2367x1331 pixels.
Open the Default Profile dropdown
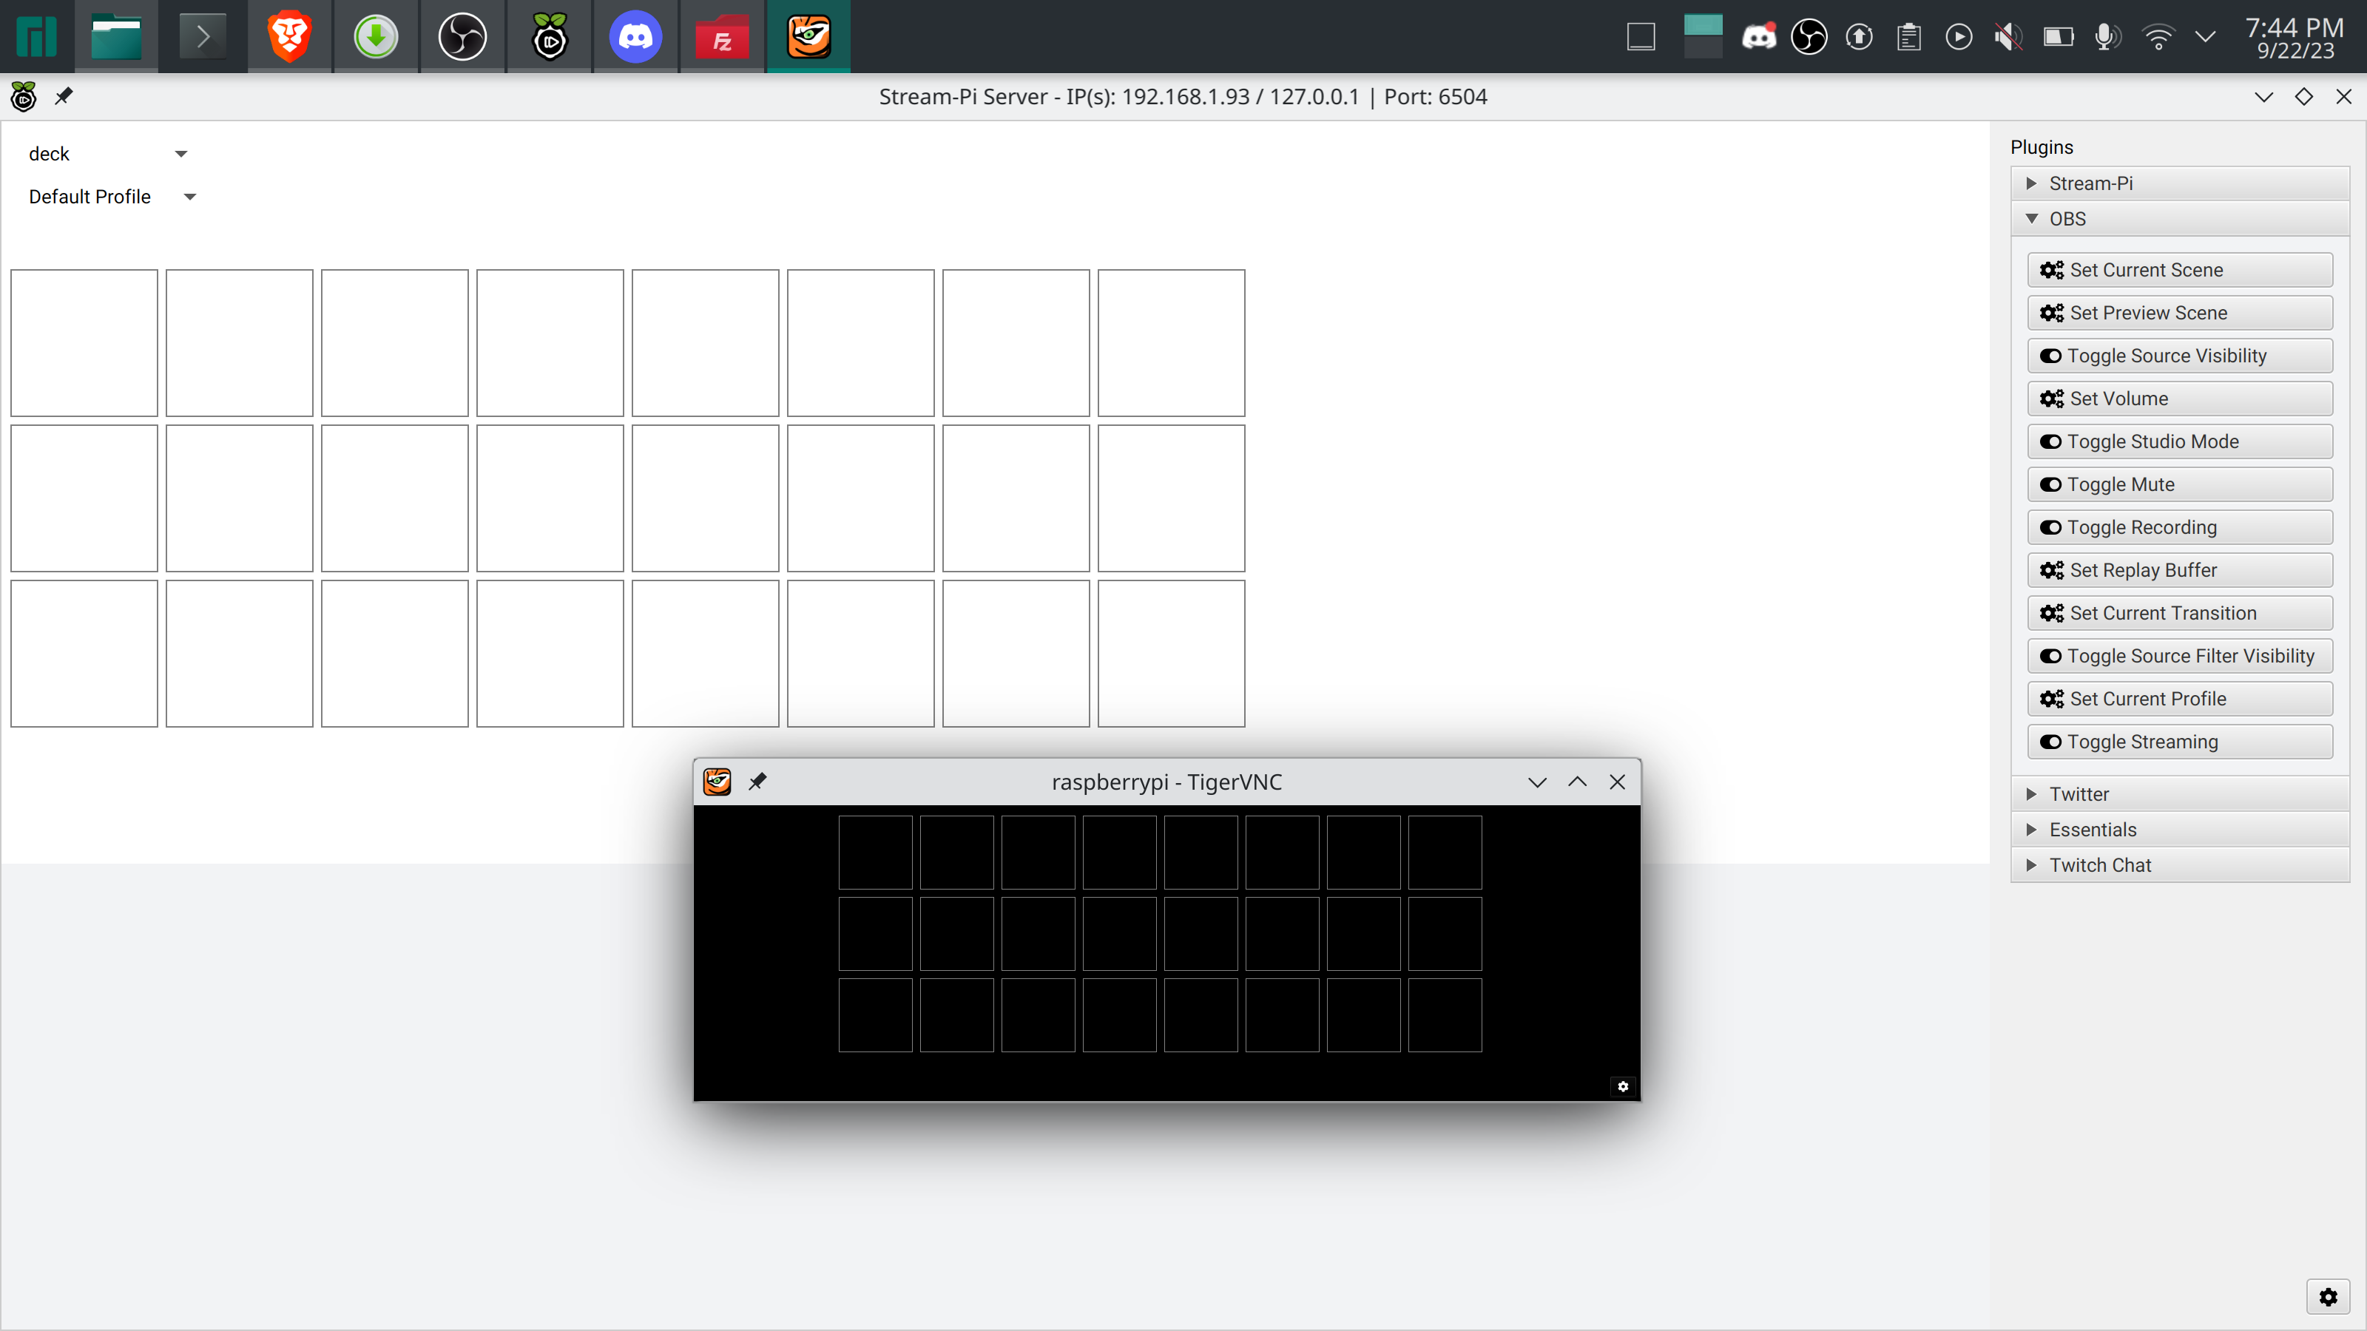click(x=112, y=197)
